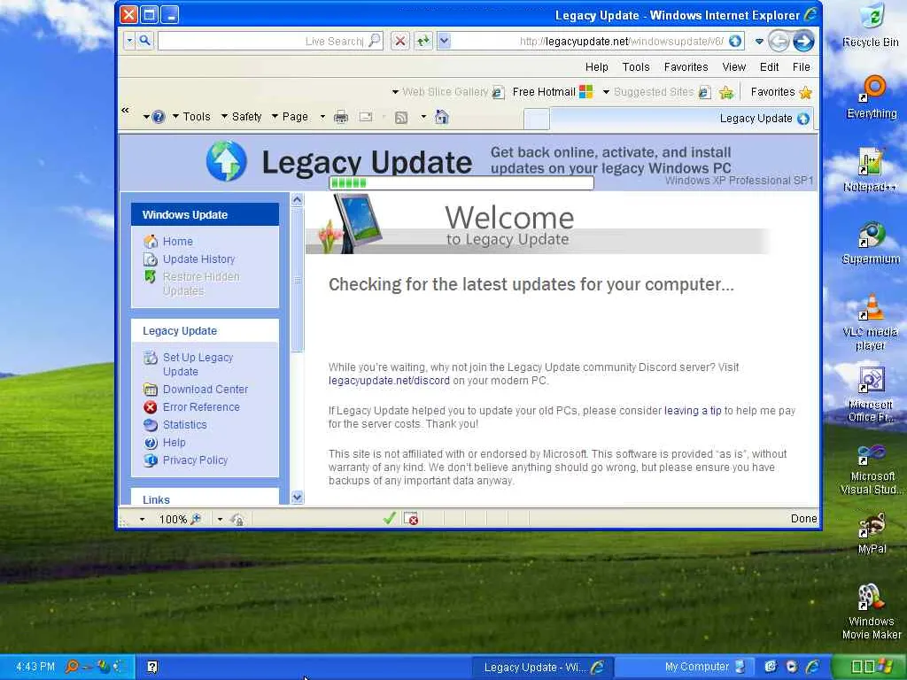Expand the Home button dropdown arrow

[x=423, y=117]
